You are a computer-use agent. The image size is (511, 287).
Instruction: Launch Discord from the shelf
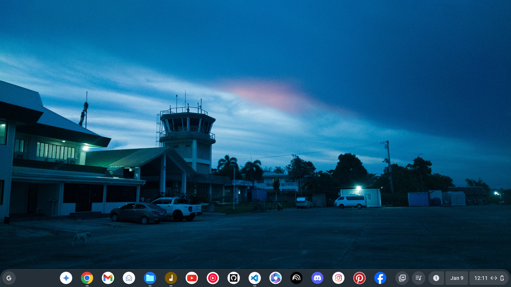pyautogui.click(x=318, y=278)
